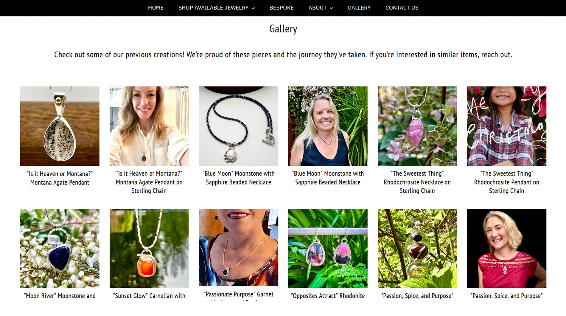View the woman's selfie wearing the agate pendant
The width and height of the screenshot is (566, 316).
coord(149,126)
